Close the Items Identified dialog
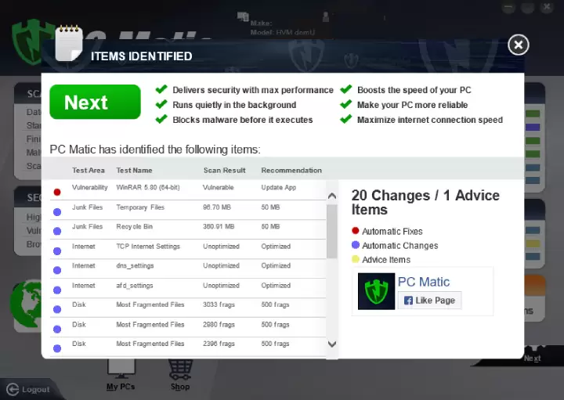 coord(519,45)
